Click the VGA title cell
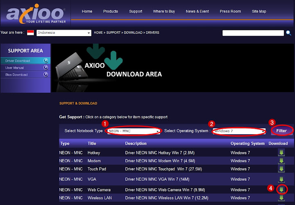The width and height of the screenshot is (295, 205). tap(92, 179)
